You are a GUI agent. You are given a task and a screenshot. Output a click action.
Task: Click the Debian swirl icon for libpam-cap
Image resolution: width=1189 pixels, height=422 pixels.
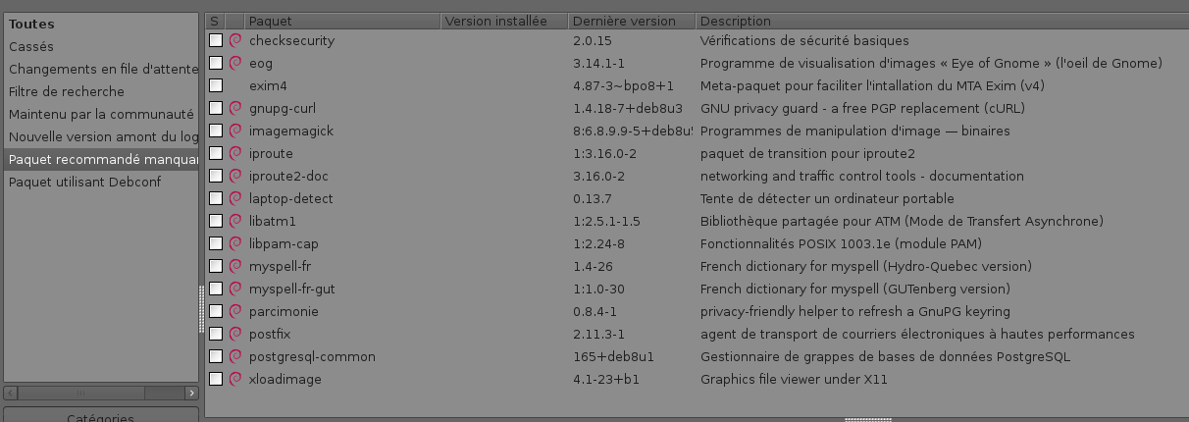coord(235,243)
